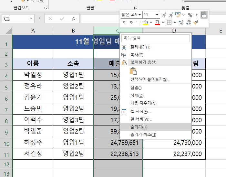Click cell containing 박일준
This screenshot has width=226, height=177.
pos(33,131)
